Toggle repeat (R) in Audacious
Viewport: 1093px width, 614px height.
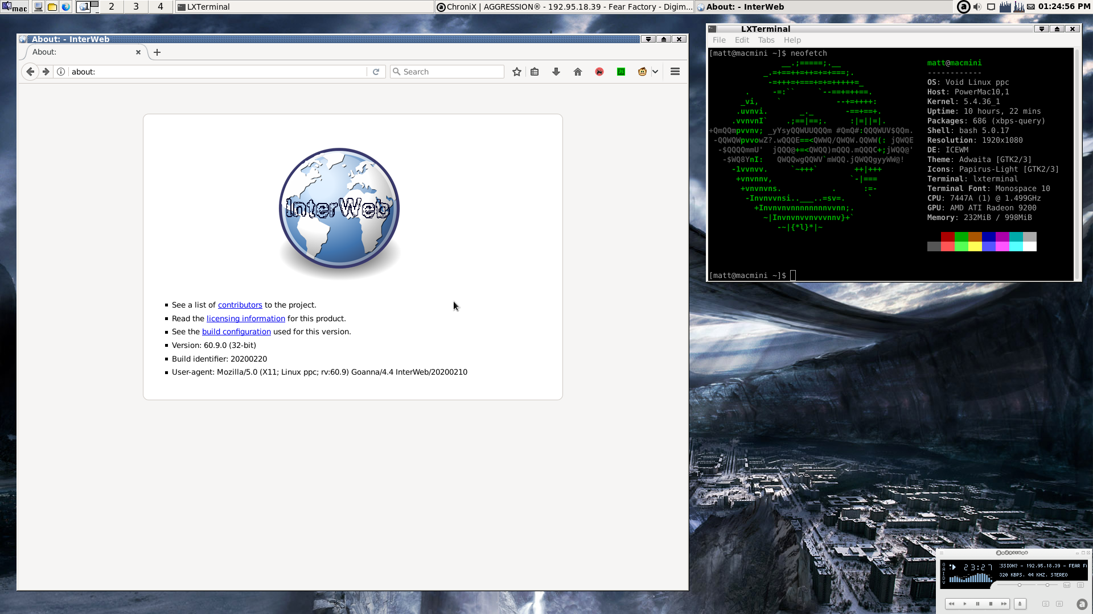(x=1059, y=604)
